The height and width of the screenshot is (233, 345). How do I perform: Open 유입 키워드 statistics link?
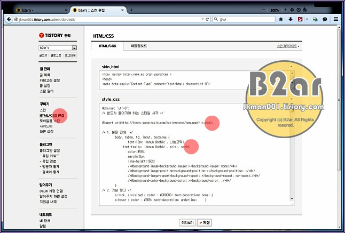pos(50,156)
